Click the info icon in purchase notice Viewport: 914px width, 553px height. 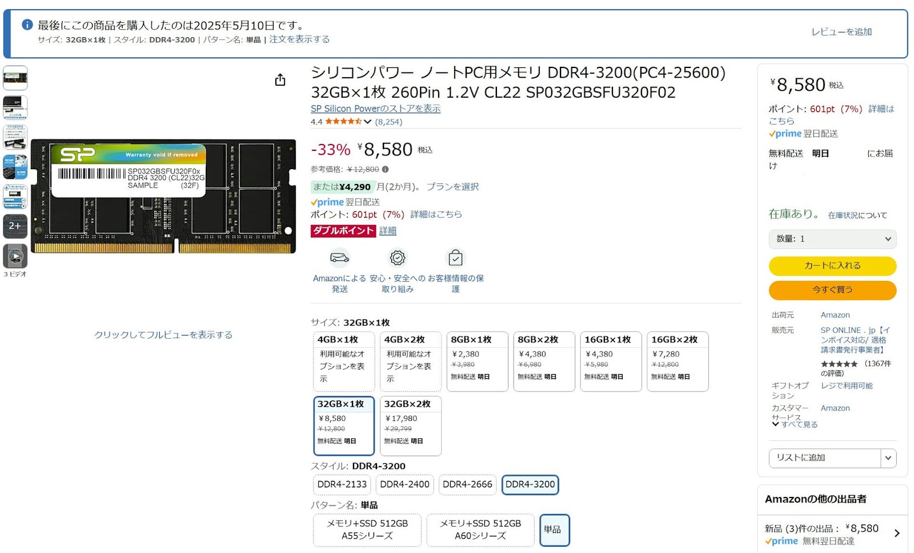27,25
